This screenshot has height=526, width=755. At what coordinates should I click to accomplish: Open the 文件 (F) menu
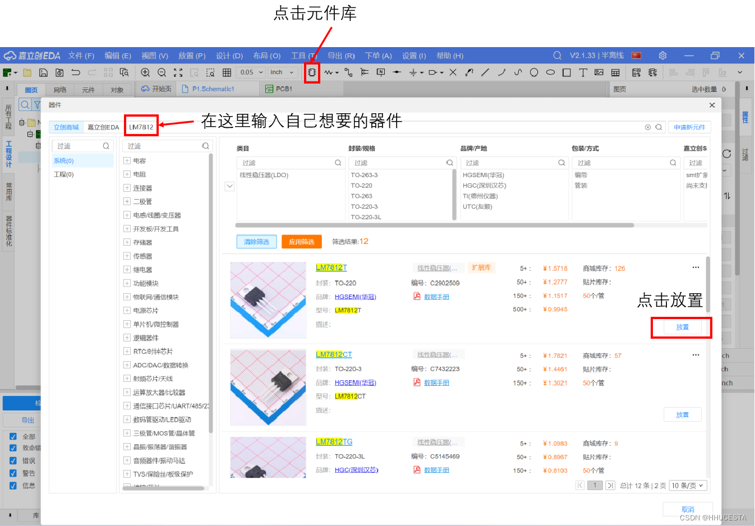81,56
